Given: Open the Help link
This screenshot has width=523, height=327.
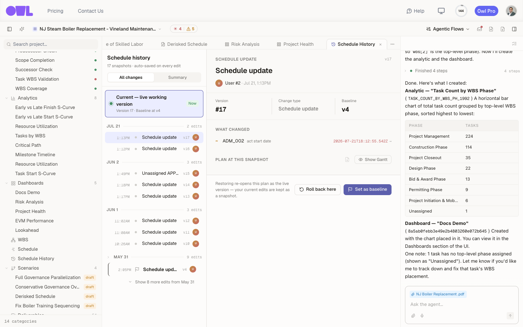Looking at the screenshot, I should pyautogui.click(x=415, y=11).
